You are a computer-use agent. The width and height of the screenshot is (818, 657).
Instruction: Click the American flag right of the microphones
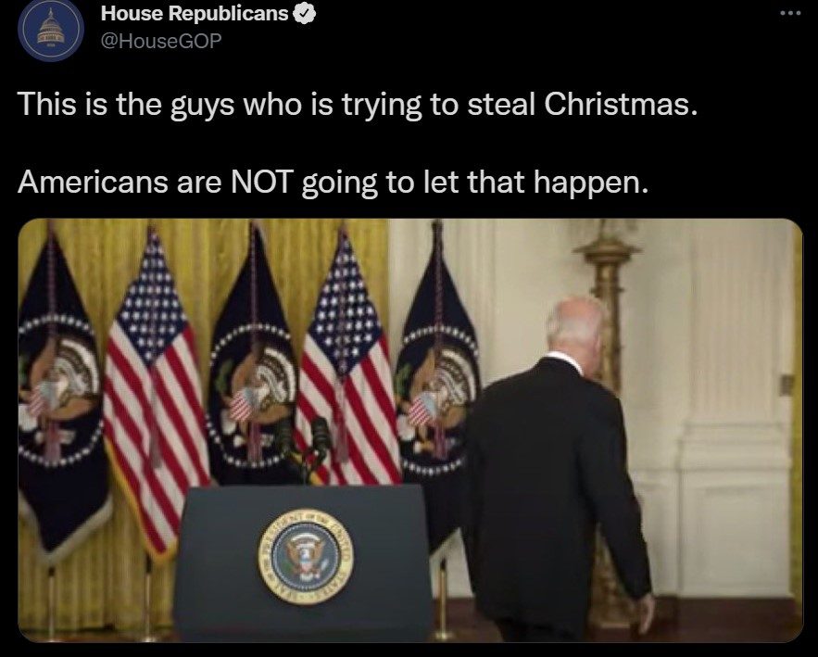pos(346,365)
